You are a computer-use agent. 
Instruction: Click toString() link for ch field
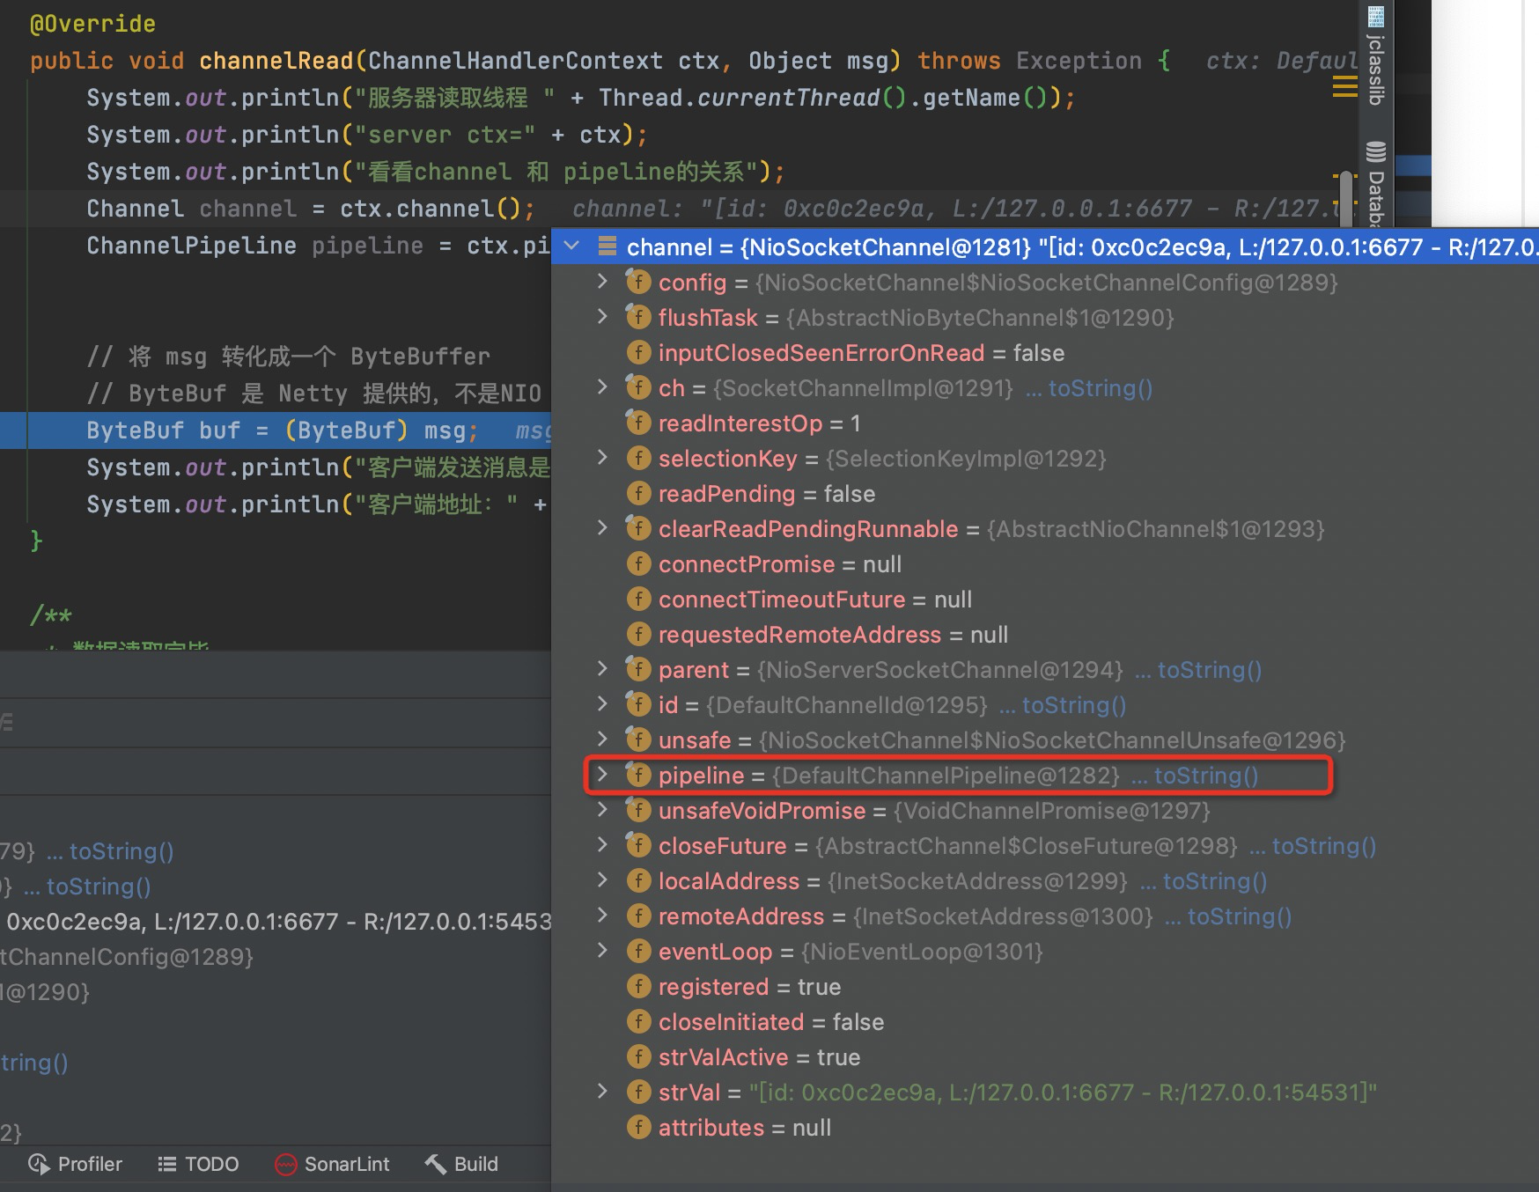[x=1100, y=388]
